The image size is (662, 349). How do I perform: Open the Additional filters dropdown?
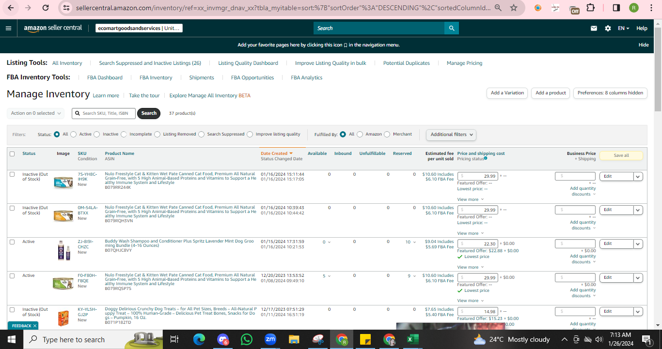[x=451, y=135]
